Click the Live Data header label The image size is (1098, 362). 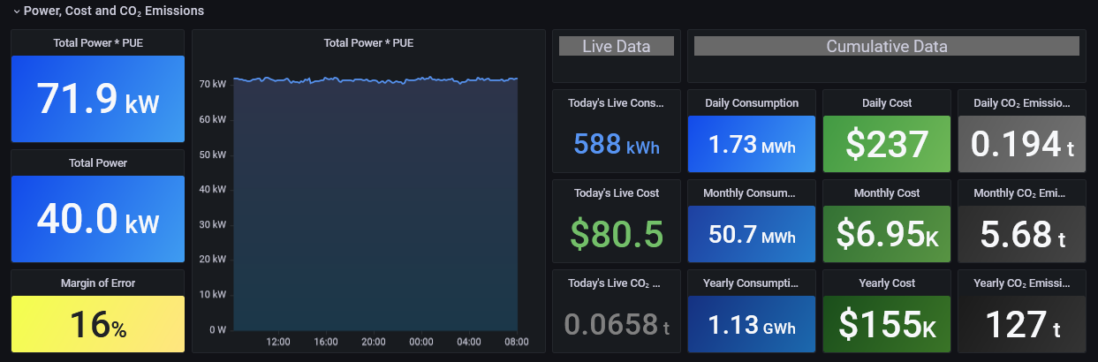coord(616,46)
